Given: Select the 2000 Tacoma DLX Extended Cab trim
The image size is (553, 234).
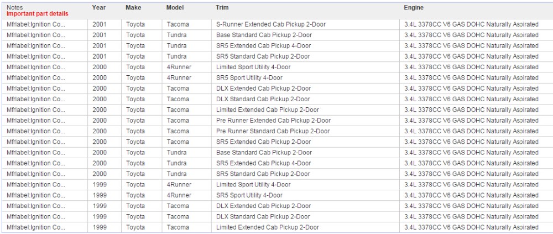Looking at the screenshot, I should tap(263, 89).
